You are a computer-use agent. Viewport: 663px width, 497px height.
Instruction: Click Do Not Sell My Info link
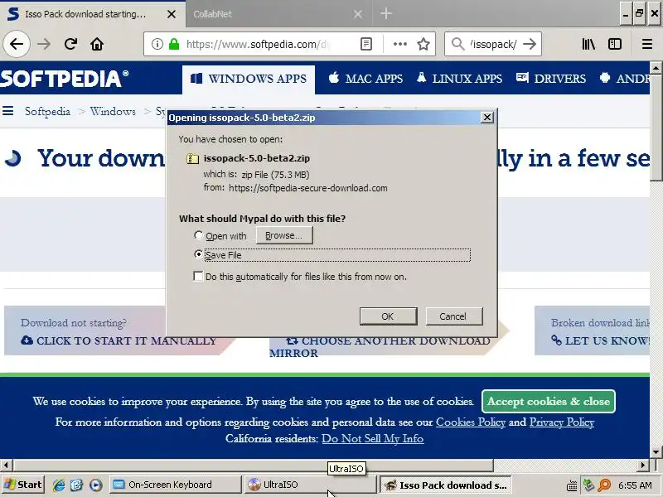point(372,439)
